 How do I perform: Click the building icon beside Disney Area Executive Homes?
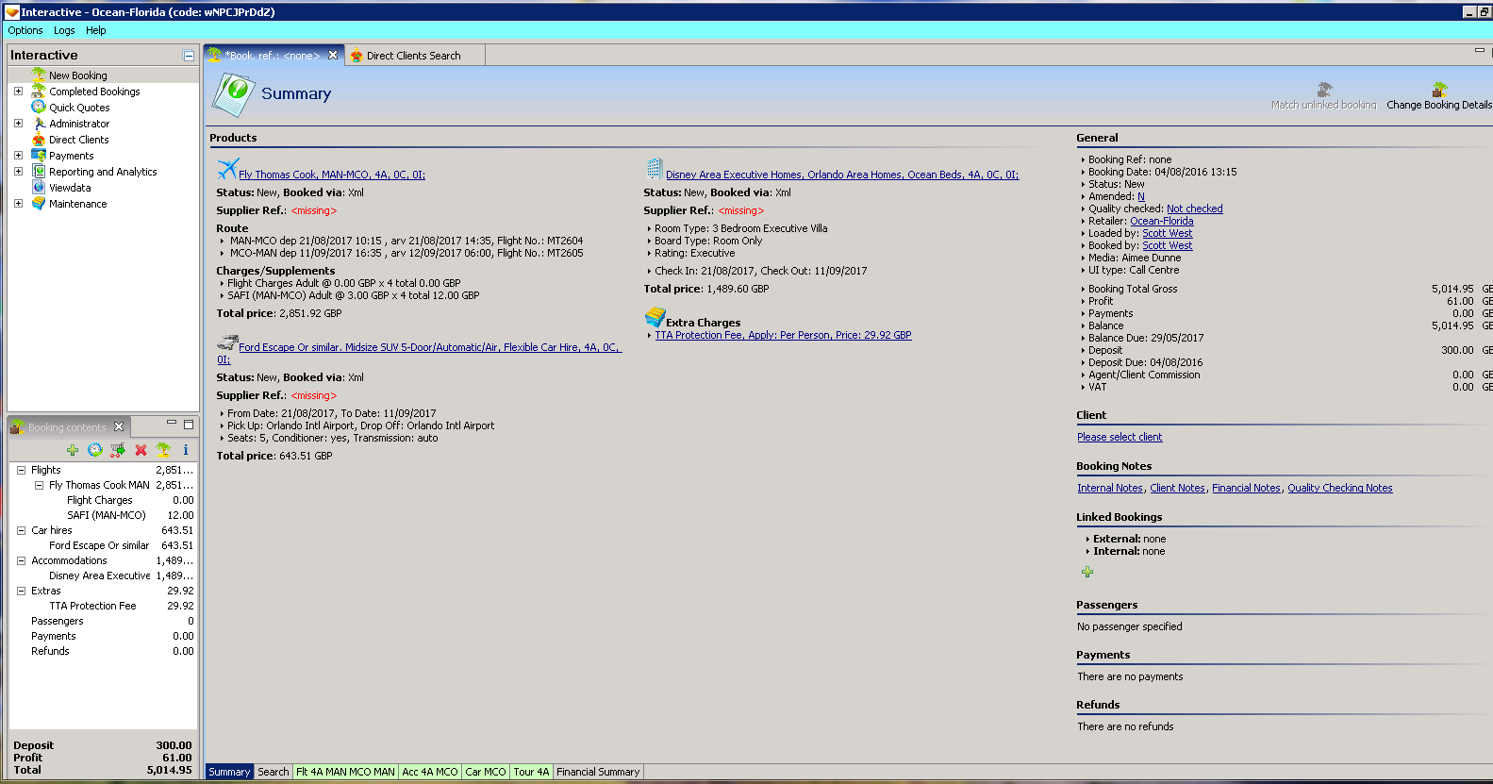click(655, 169)
